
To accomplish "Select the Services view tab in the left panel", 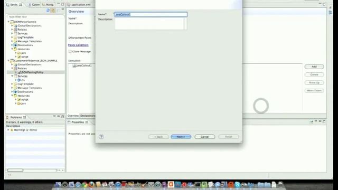I will click(14, 5).
